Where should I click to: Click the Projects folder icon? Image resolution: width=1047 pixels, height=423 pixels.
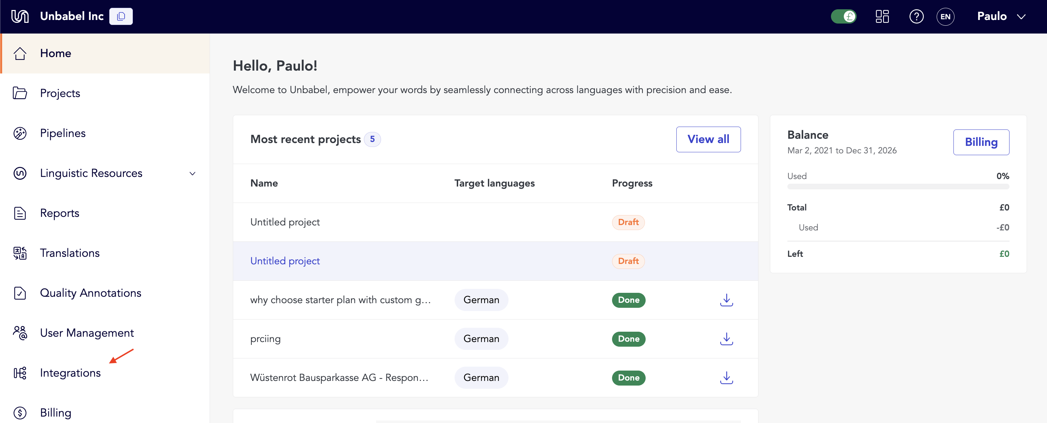tap(20, 93)
